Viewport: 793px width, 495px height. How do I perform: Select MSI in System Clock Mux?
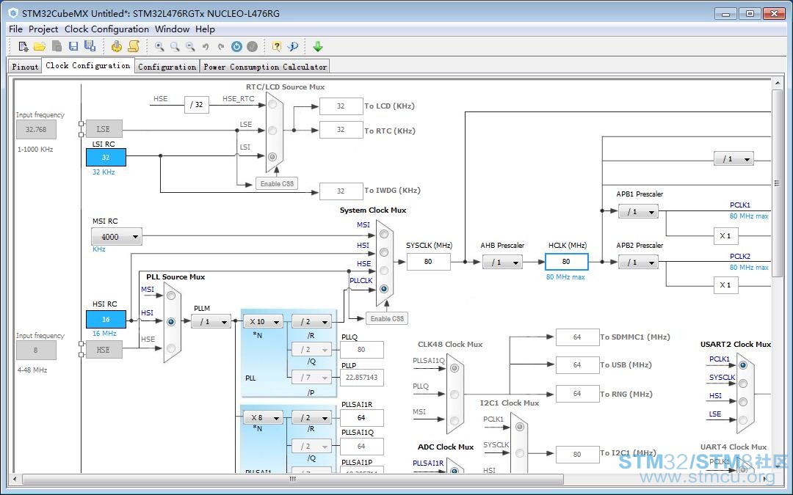click(384, 235)
